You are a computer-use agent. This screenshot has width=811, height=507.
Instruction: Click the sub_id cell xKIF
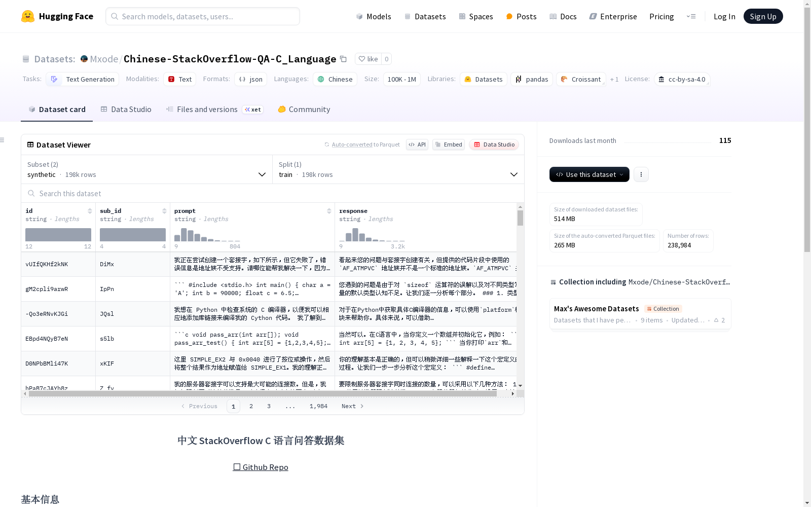pyautogui.click(x=133, y=364)
